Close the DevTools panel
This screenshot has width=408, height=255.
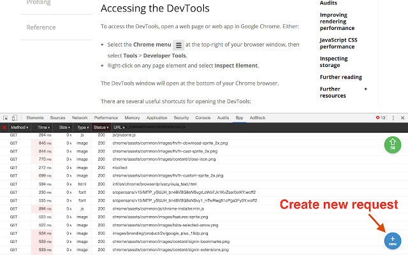402,118
